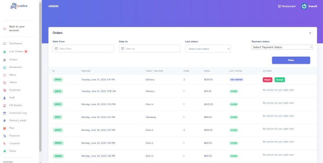The image size is (323, 163).
Task: Click the sidebar vertical scrollbar
Action: tap(40, 77)
